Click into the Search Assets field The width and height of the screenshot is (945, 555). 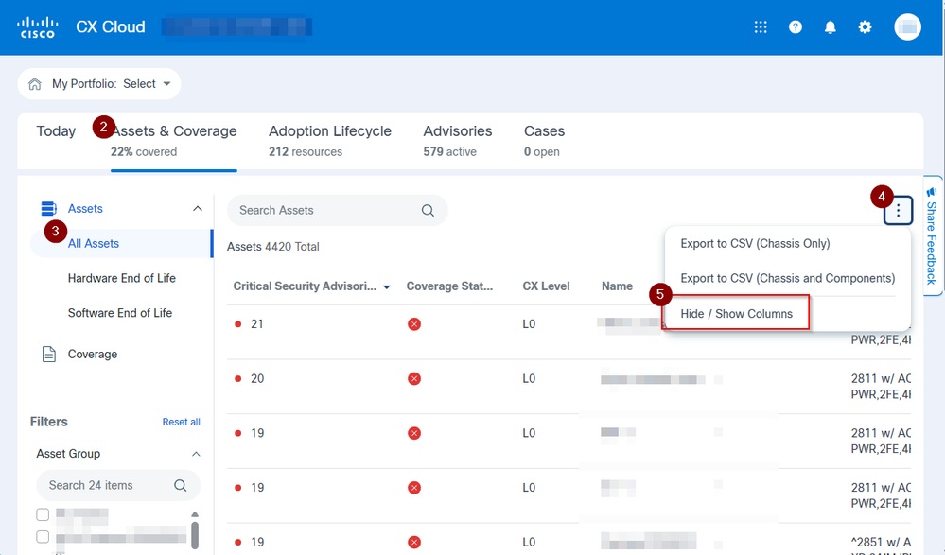tap(337, 210)
